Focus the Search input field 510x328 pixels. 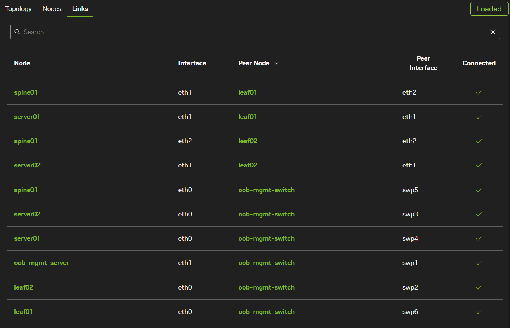(253, 32)
